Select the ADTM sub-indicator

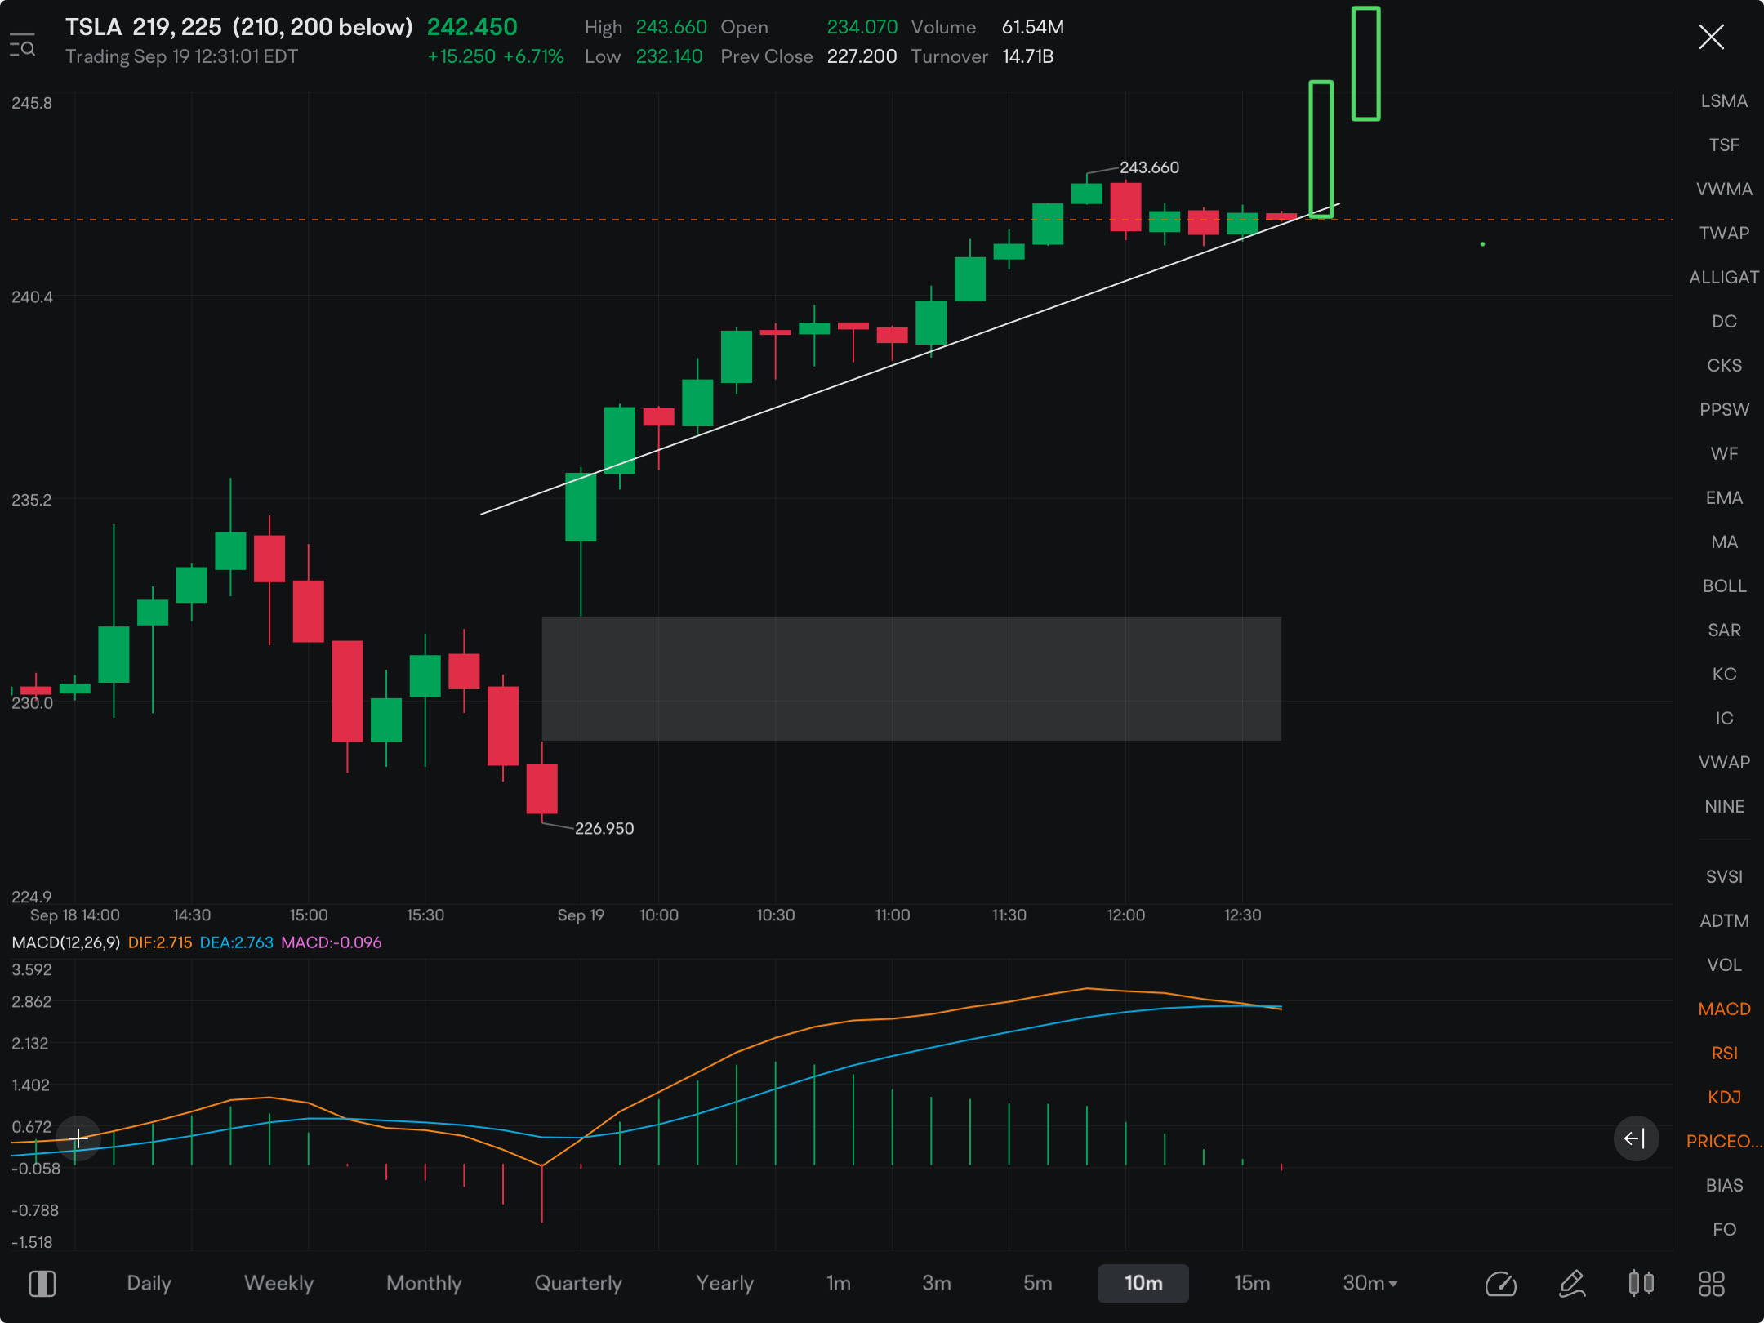point(1724,921)
